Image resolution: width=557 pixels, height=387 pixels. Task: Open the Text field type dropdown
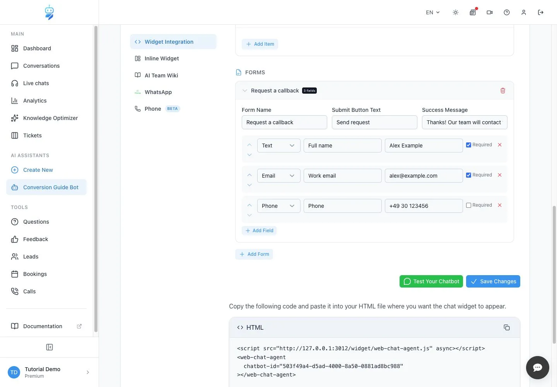tap(279, 146)
